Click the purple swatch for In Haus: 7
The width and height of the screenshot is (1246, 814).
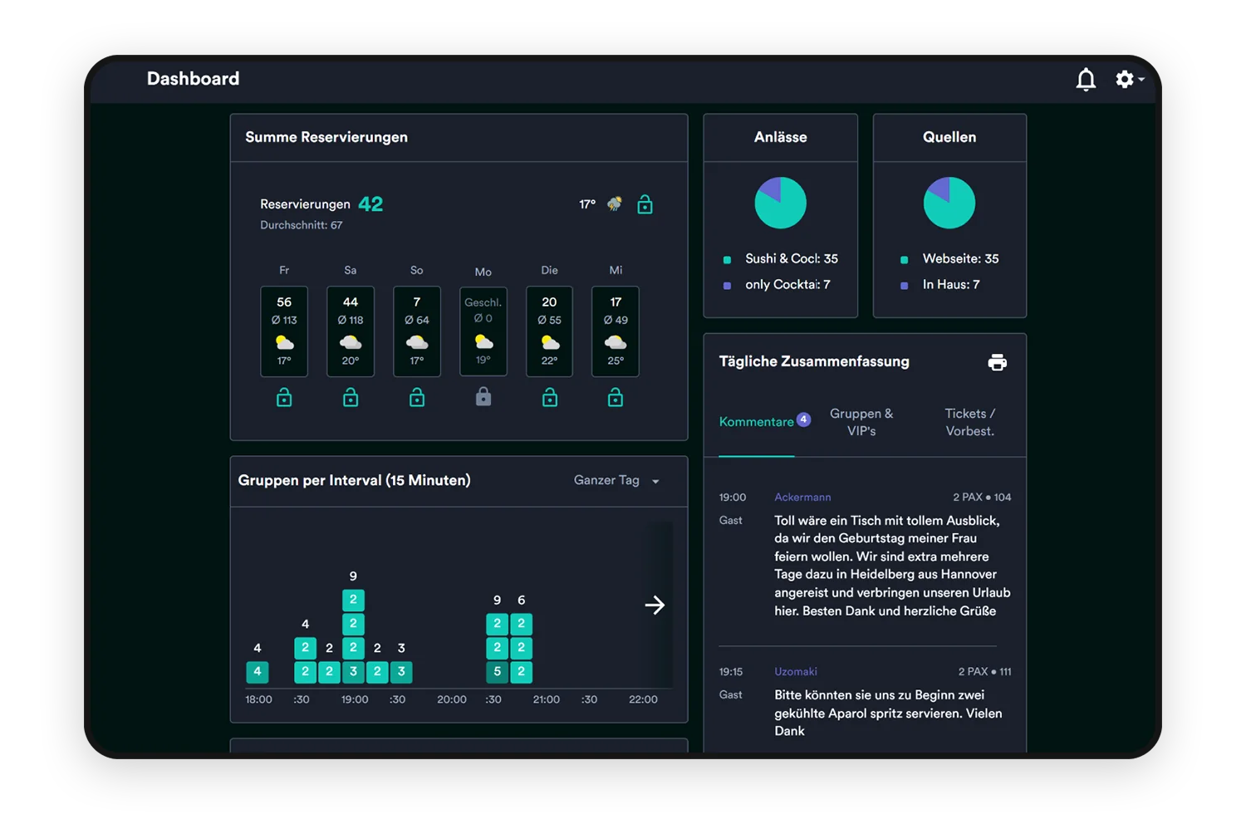point(905,286)
